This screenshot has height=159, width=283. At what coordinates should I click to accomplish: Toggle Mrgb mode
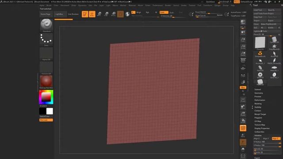[138, 12]
